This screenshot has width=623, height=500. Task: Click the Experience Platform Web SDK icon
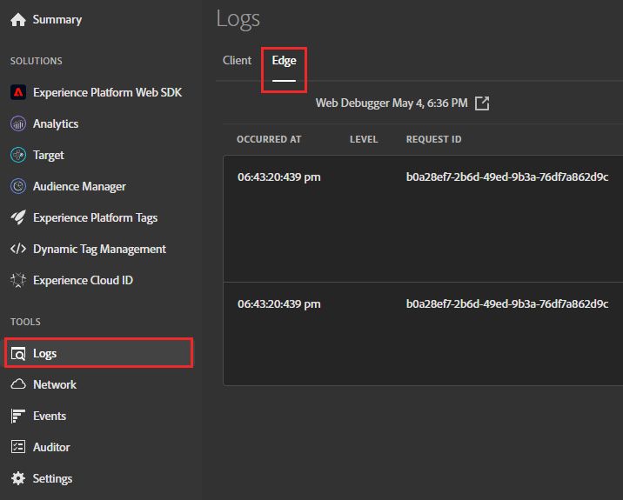click(18, 92)
